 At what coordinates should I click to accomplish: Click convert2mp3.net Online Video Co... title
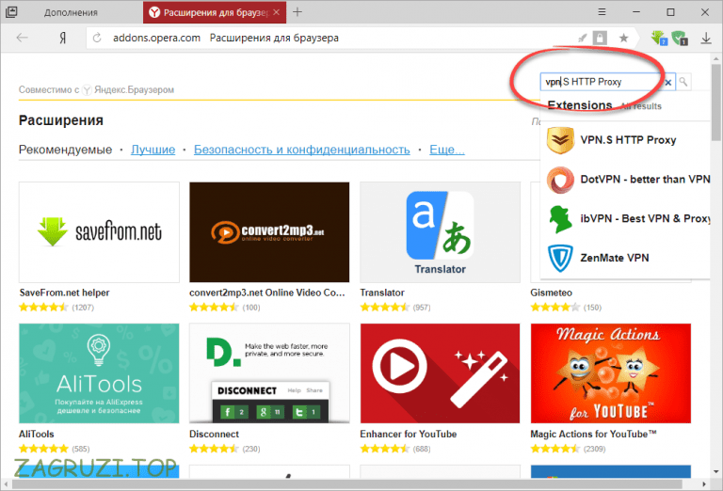pos(267,293)
